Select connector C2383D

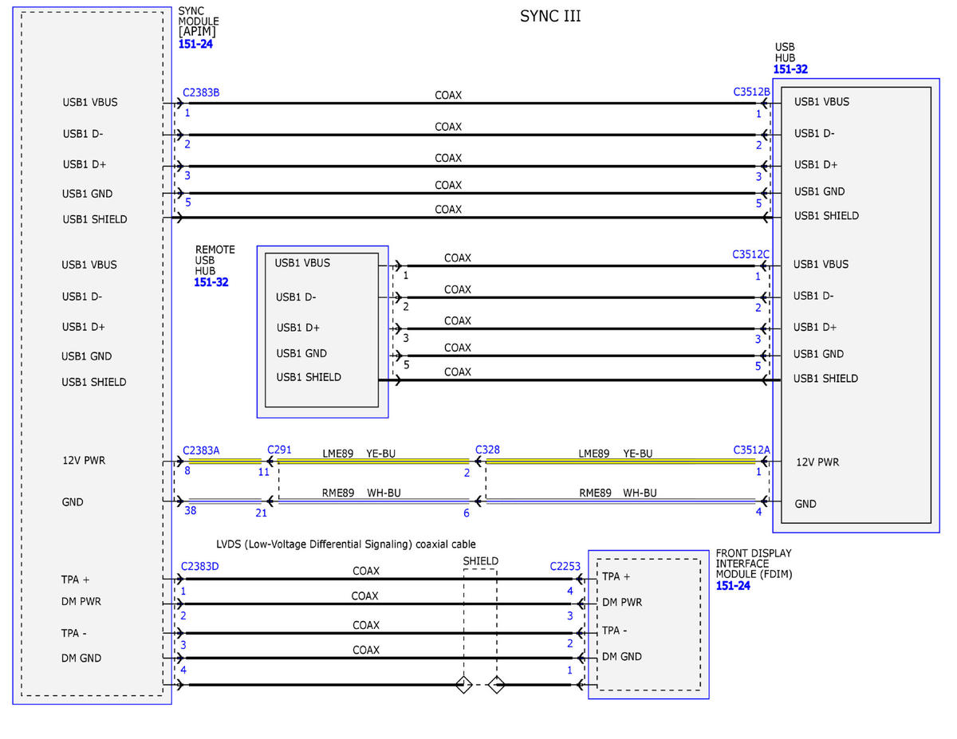199,566
